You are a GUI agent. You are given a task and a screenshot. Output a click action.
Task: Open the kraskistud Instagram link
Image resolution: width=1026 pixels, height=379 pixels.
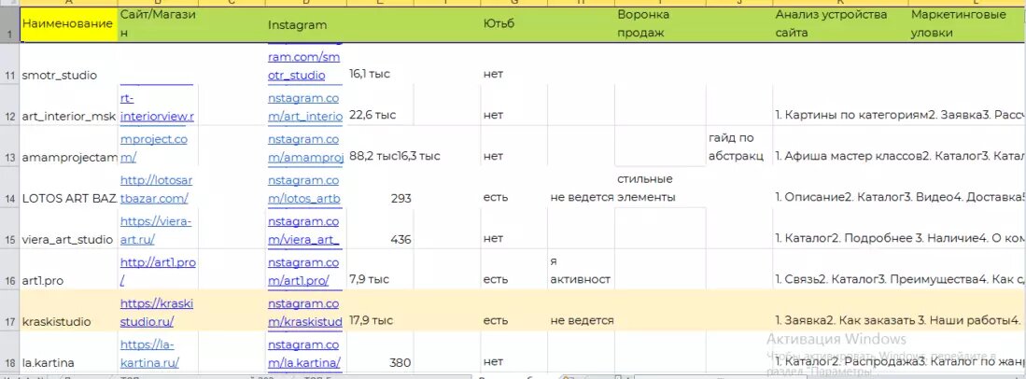pos(305,313)
